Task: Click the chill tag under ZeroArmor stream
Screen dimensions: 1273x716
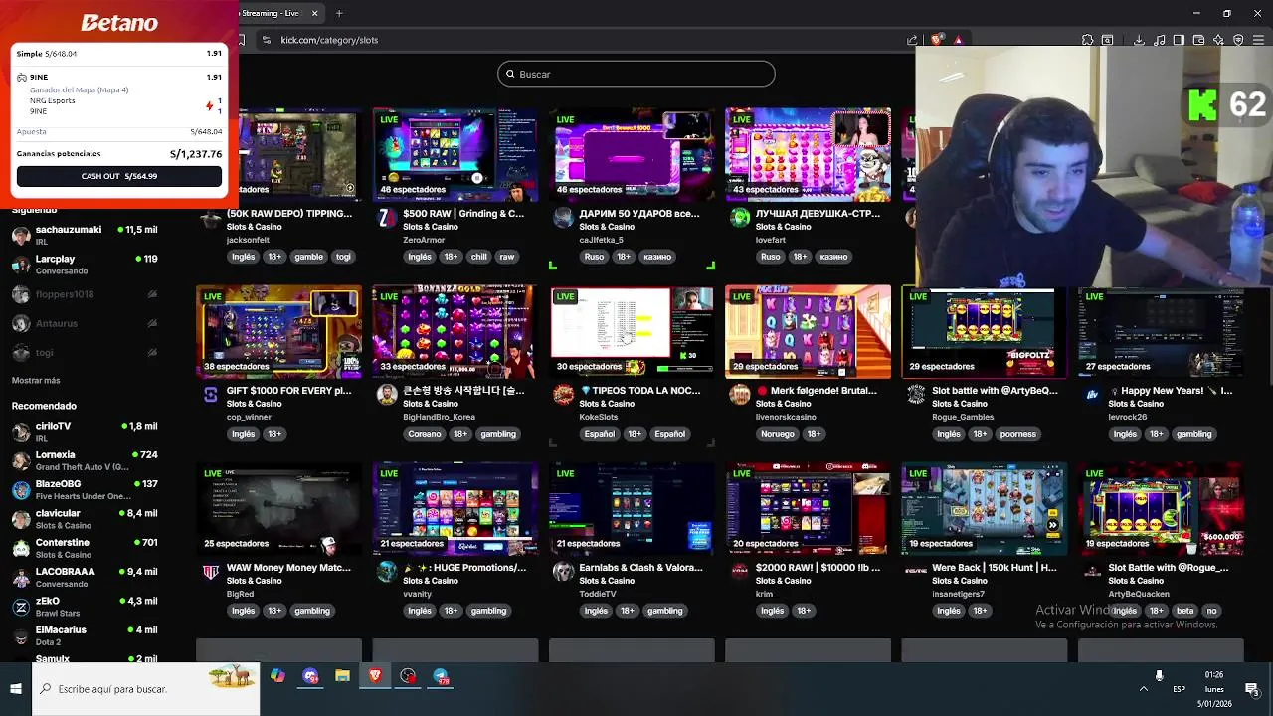Action: click(479, 257)
